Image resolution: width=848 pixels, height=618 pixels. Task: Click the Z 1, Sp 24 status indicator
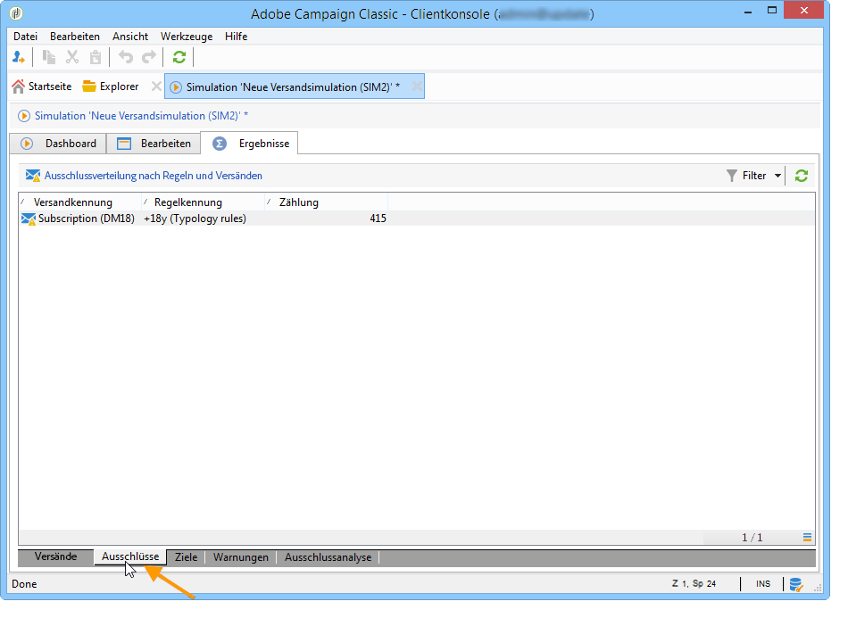694,583
